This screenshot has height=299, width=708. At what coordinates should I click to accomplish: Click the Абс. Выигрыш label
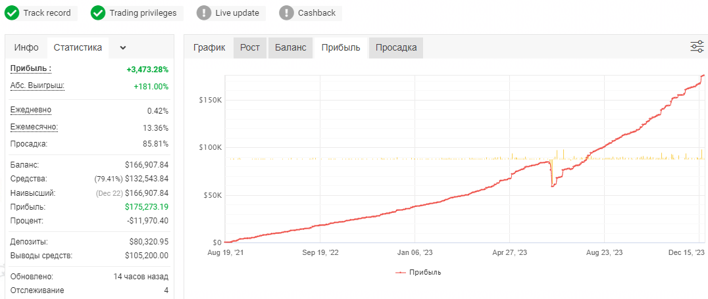click(37, 85)
